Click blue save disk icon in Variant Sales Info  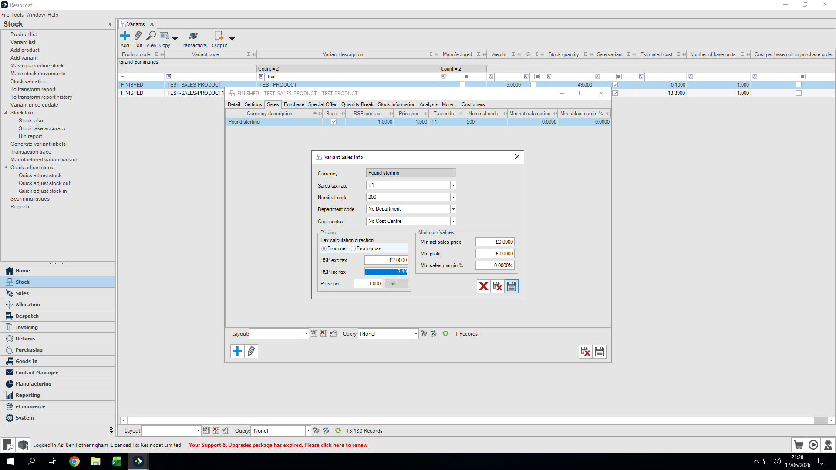coord(512,286)
